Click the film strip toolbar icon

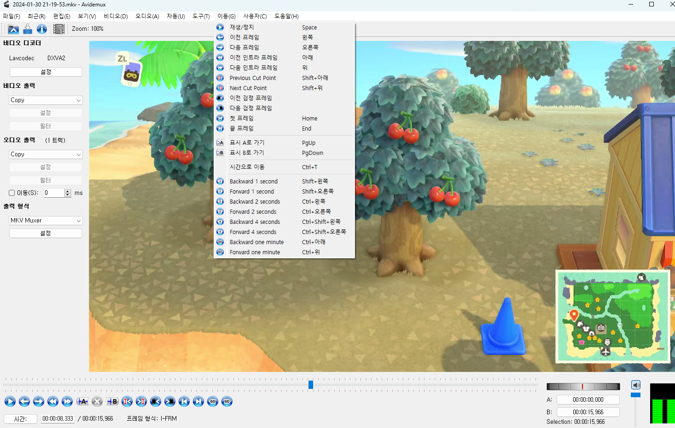coord(59,29)
